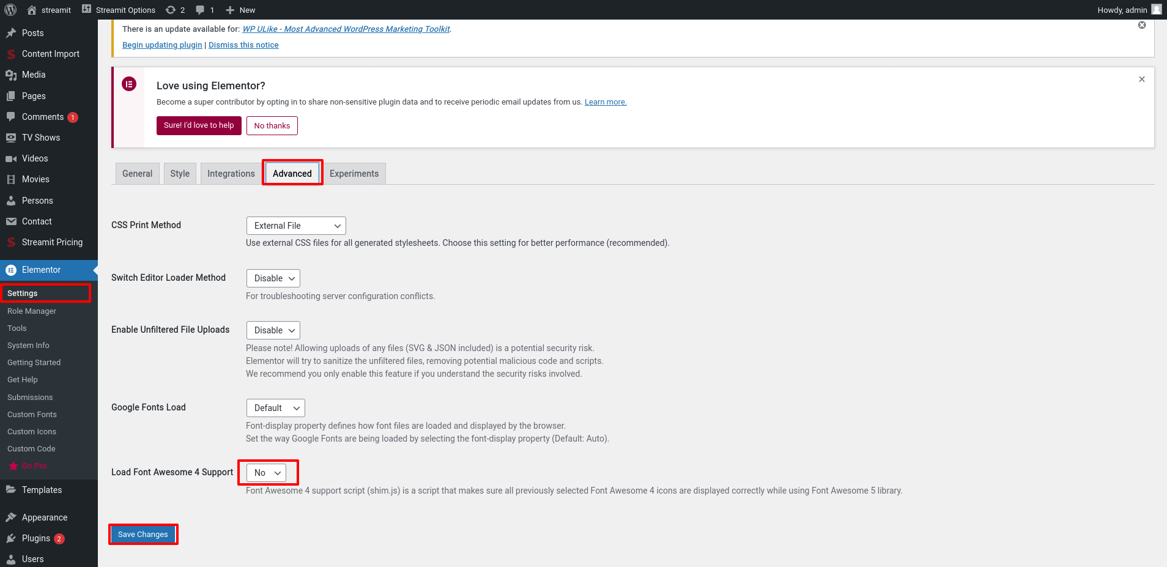Select the Advanced tab
1167x567 pixels.
pyautogui.click(x=292, y=174)
